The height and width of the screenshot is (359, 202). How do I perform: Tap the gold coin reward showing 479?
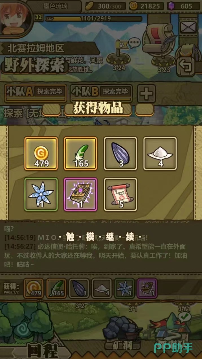pos(41,154)
